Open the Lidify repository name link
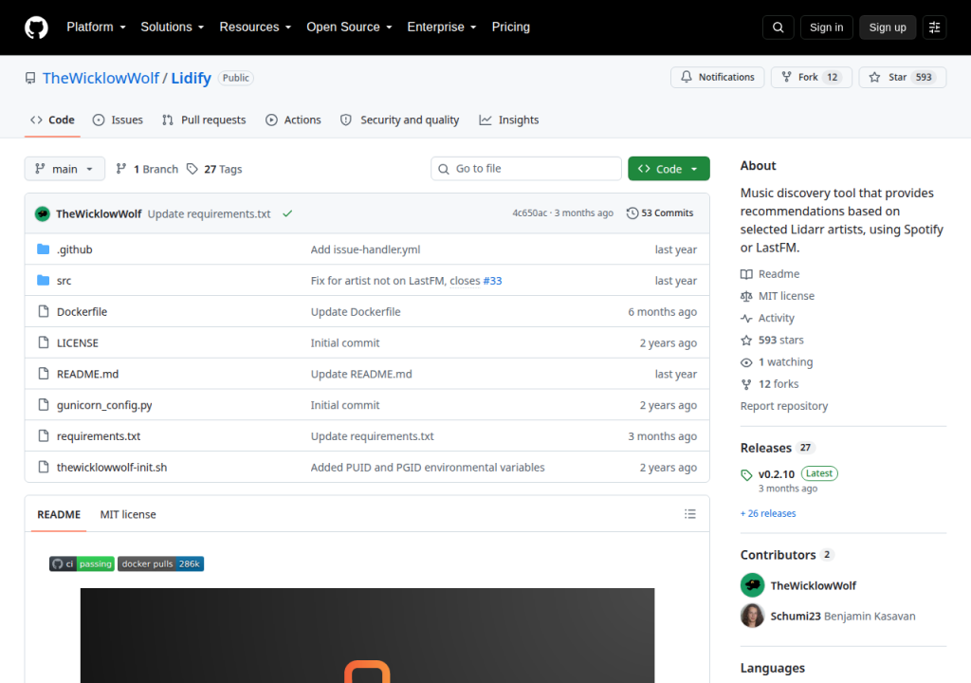This screenshot has height=683, width=971. [x=192, y=78]
